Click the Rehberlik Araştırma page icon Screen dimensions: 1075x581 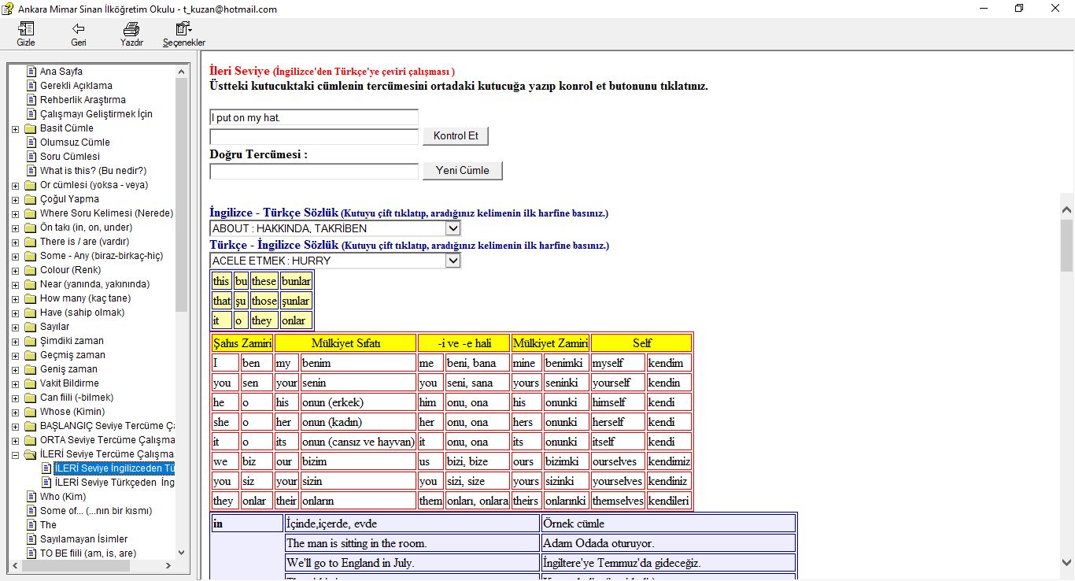tap(31, 100)
